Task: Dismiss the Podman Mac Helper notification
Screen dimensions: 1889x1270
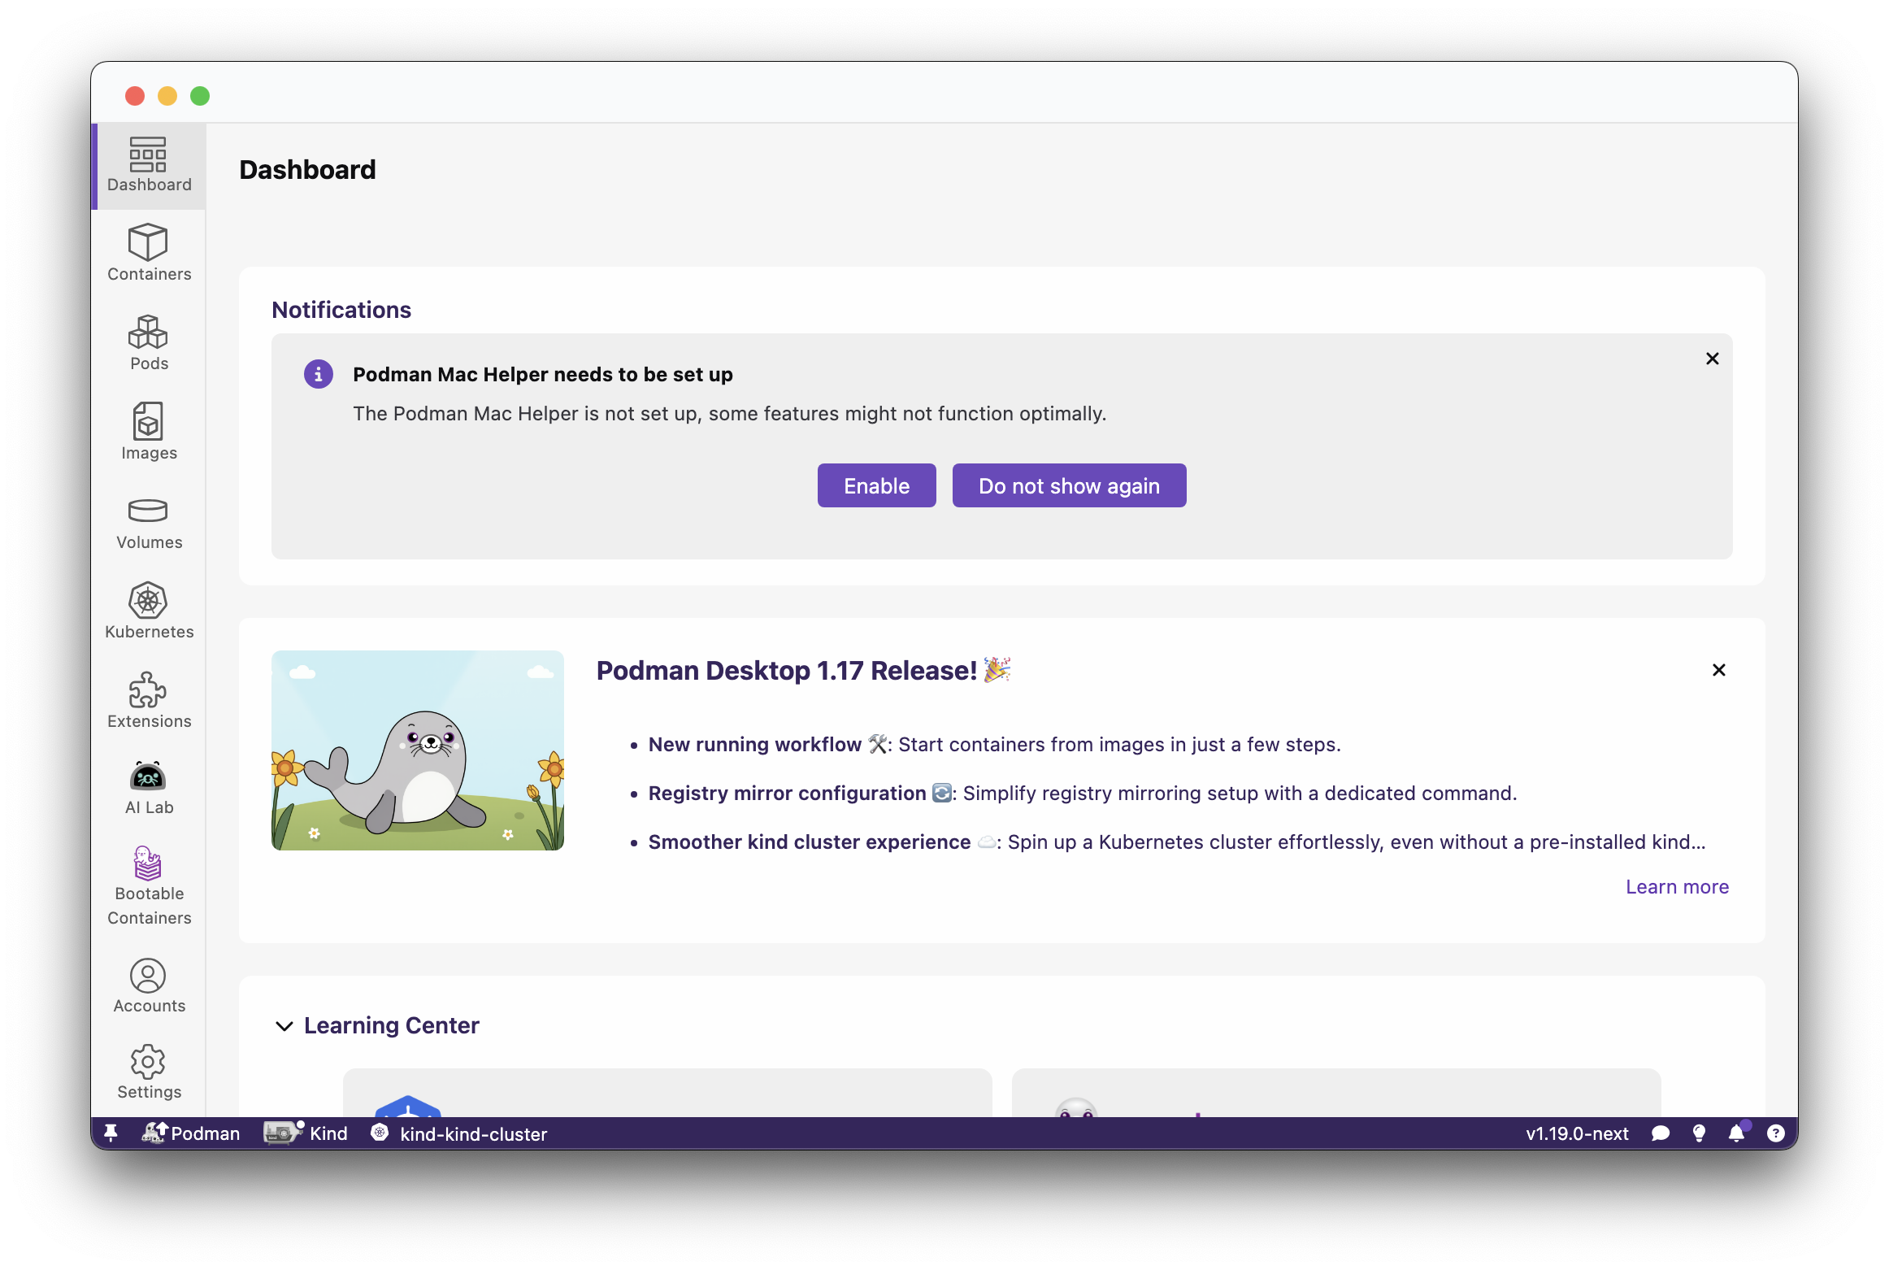Action: click(1712, 358)
